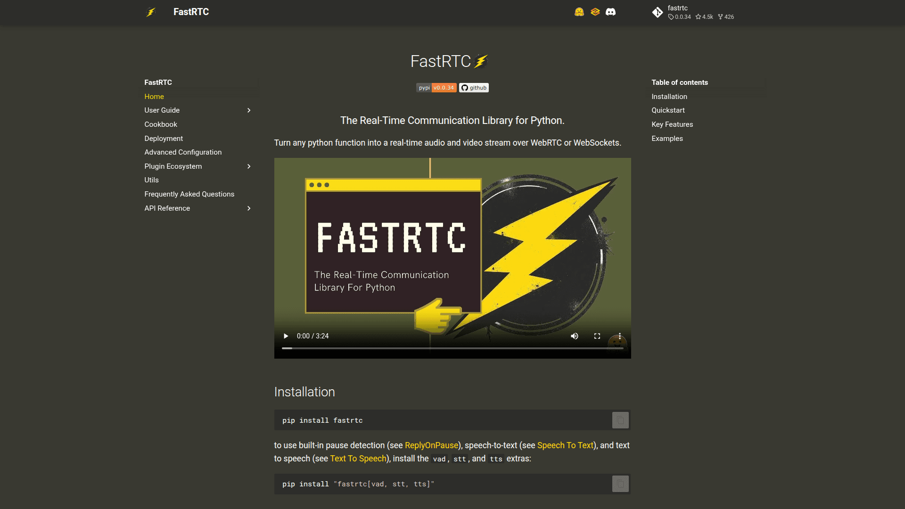Toggle fullscreen on the video player
The image size is (905, 509).
(x=597, y=336)
